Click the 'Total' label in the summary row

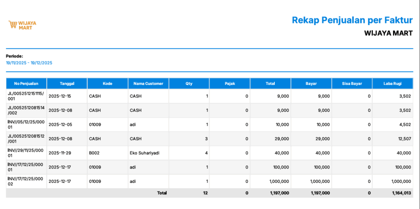(x=162, y=193)
